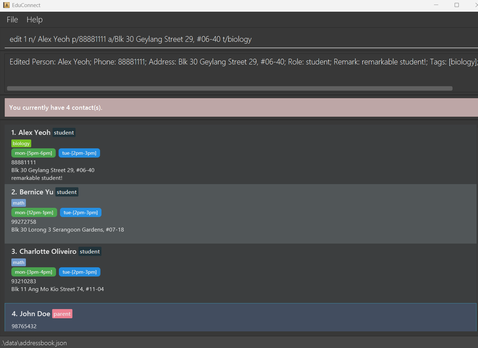Click the biology tag on Alex Yeoh
Viewport: 478px width, 348px height.
click(21, 143)
